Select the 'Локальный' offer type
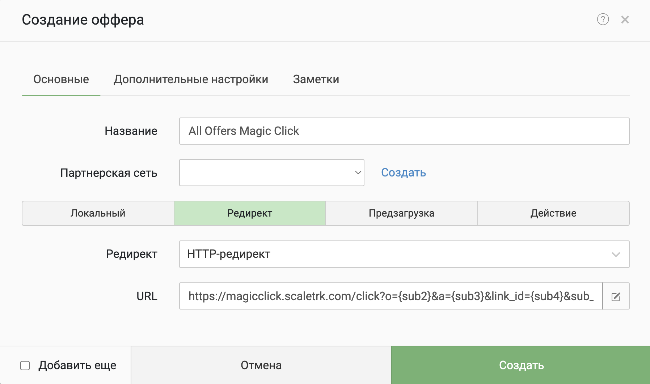 coord(98,213)
